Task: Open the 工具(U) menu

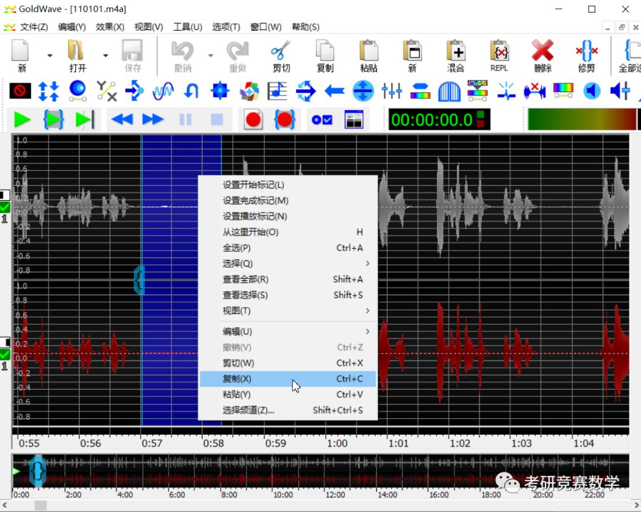Action: click(188, 27)
